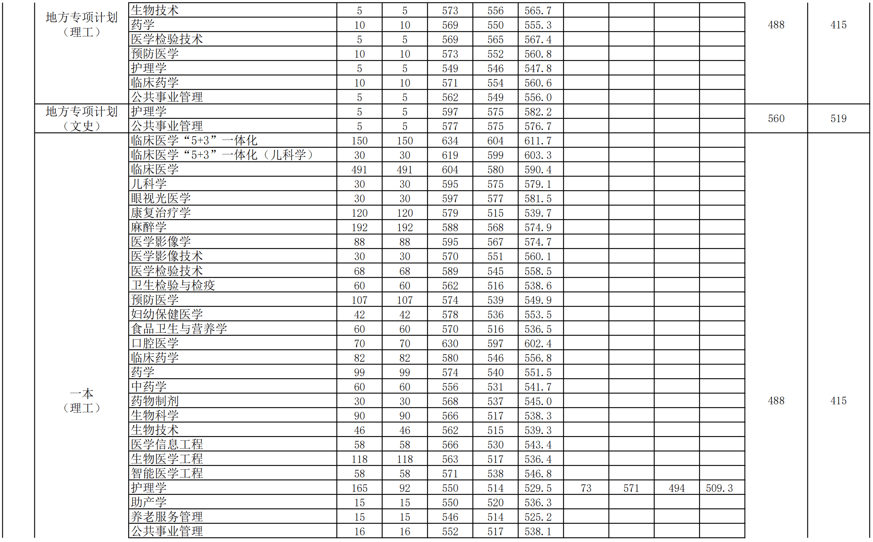
Task: Click the 539.7 average for 康复治疗学
Action: click(538, 213)
